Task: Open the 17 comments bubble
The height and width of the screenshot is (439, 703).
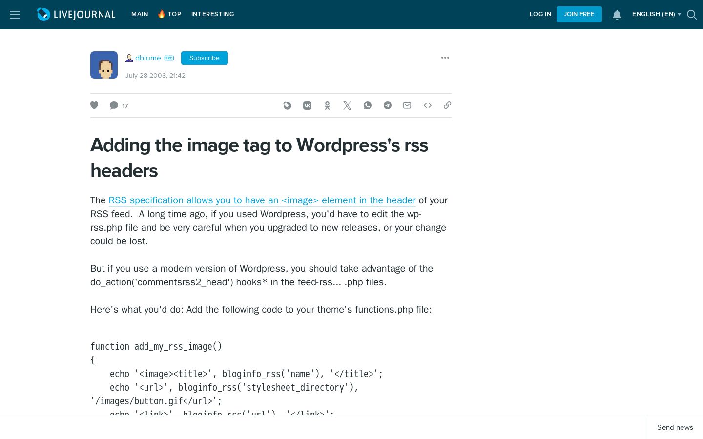Action: 119,105
